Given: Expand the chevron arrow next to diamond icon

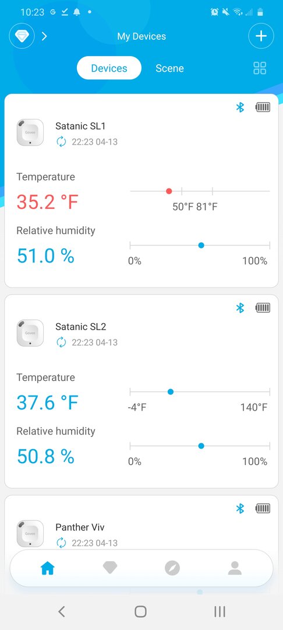Looking at the screenshot, I should [44, 36].
